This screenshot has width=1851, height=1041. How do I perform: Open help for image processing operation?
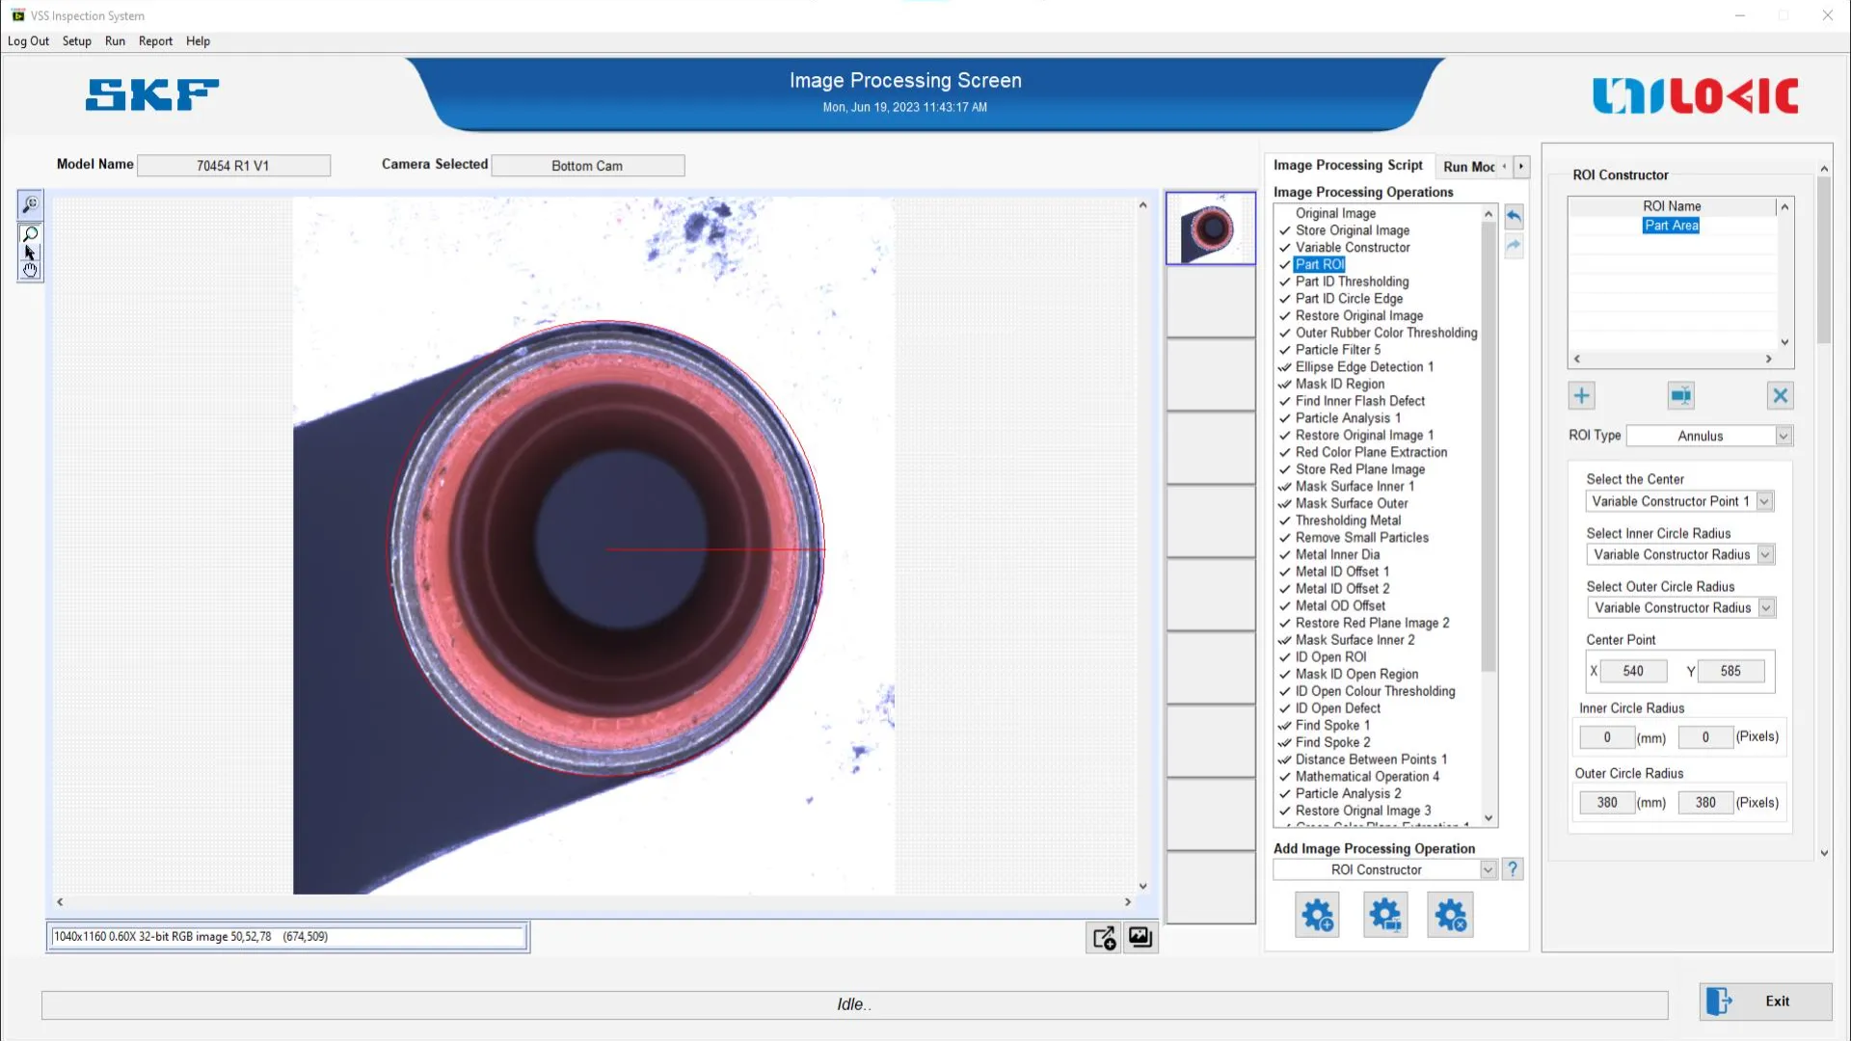click(1513, 869)
